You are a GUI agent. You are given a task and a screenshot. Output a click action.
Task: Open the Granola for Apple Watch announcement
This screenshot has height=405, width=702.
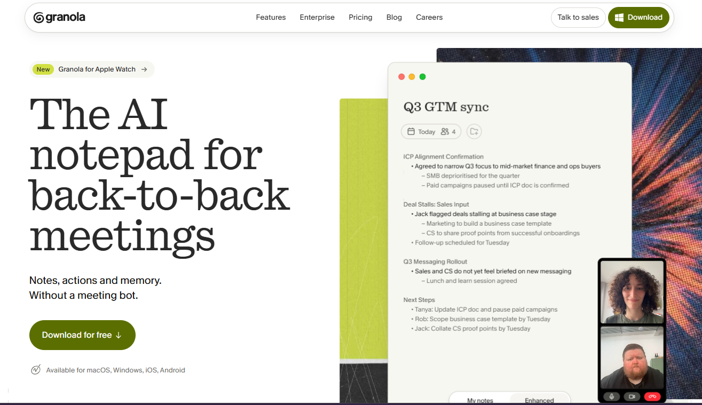[x=92, y=69]
